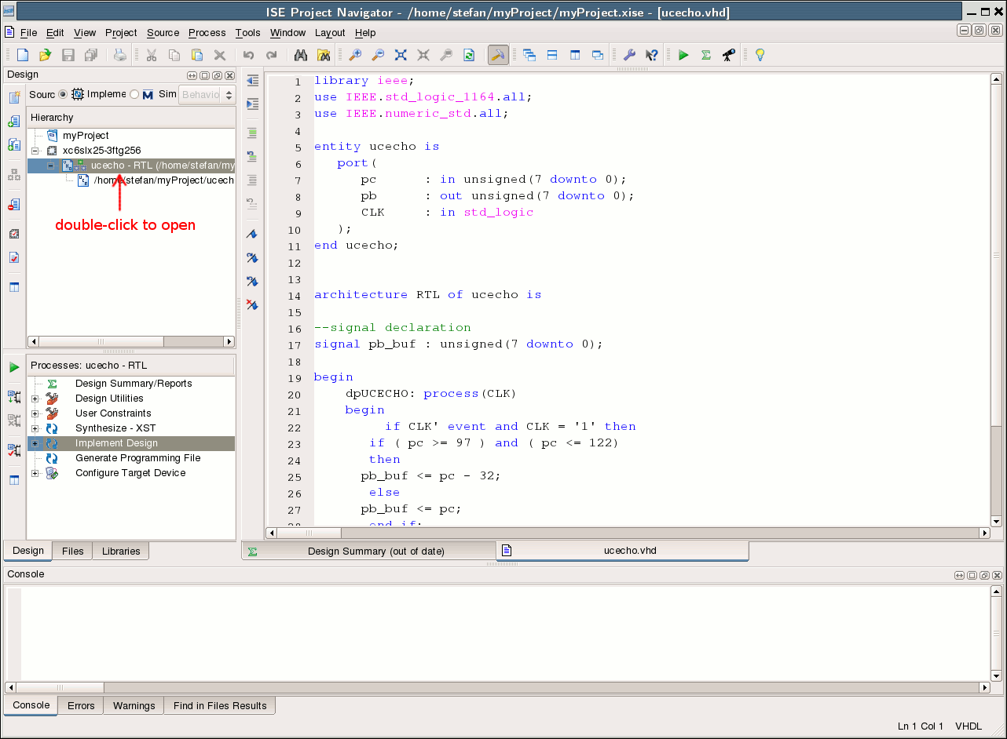Click the green Run process arrow icon

(x=14, y=367)
